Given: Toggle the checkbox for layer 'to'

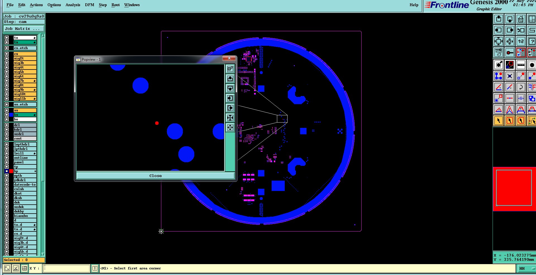Looking at the screenshot, I should click(7, 38).
